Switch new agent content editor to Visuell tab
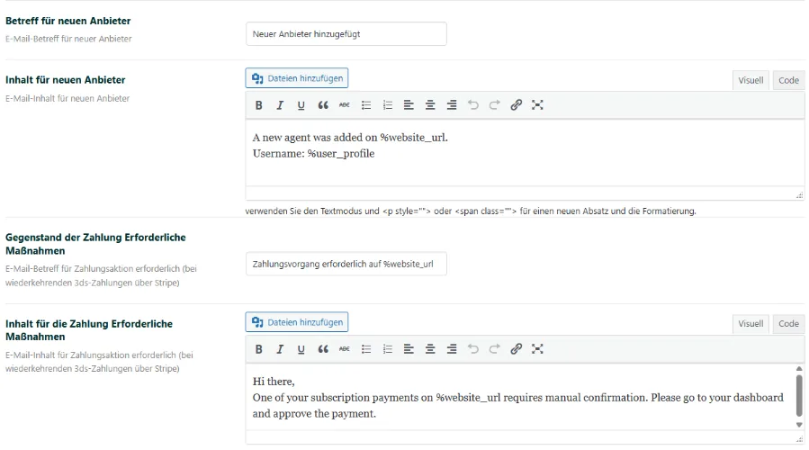 click(x=751, y=80)
